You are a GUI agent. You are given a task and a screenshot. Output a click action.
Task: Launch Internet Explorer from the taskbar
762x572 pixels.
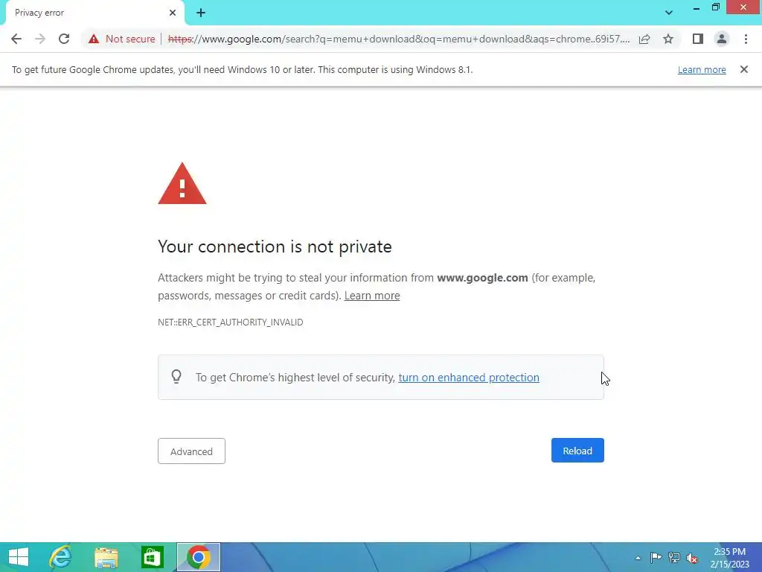coord(61,557)
